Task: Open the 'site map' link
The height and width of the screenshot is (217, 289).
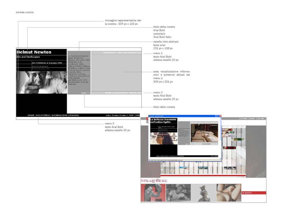Action: coord(261,119)
